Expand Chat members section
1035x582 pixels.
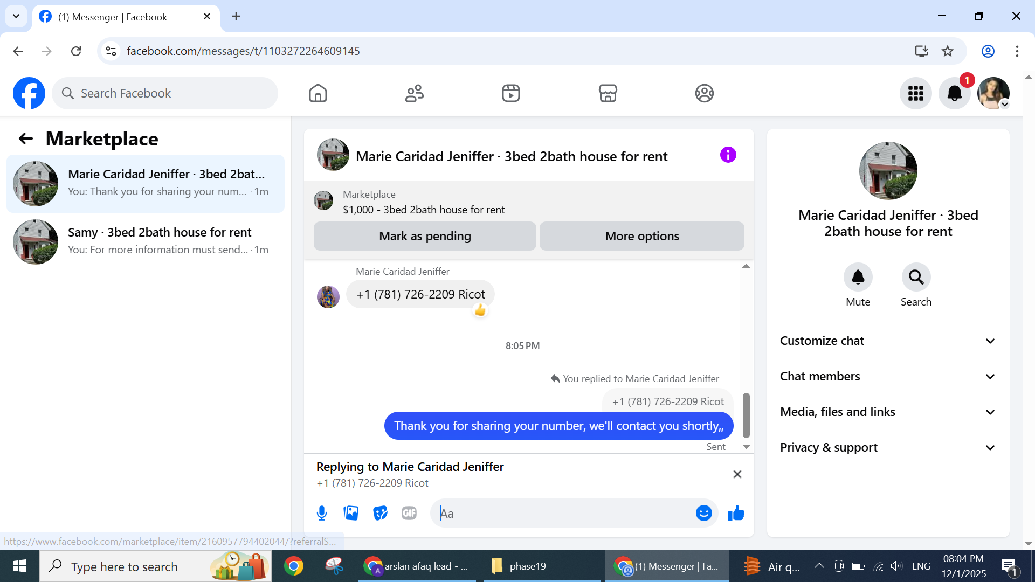[888, 376]
